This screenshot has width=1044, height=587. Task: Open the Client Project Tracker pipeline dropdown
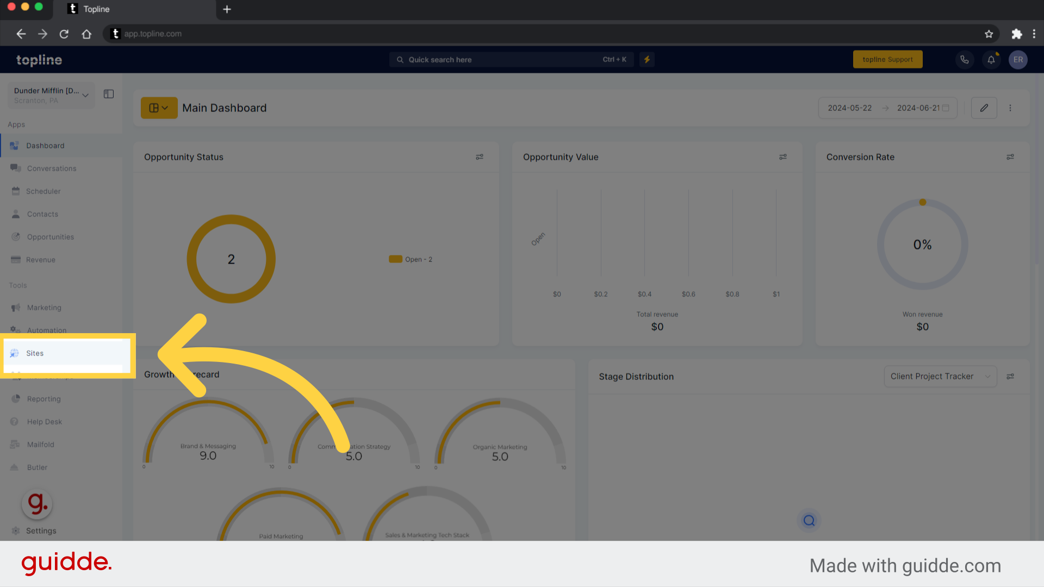point(940,376)
